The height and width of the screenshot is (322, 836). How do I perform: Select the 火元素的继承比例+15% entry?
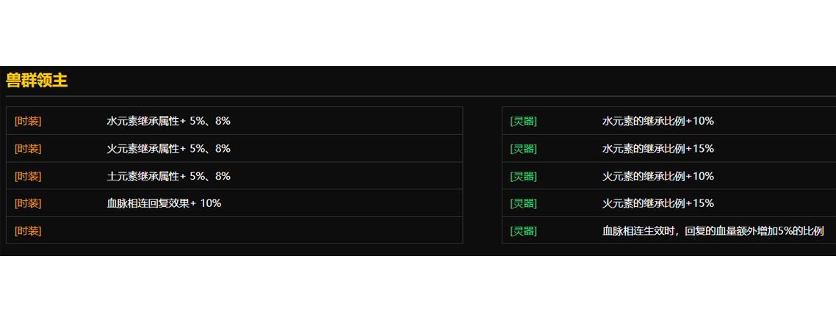657,203
